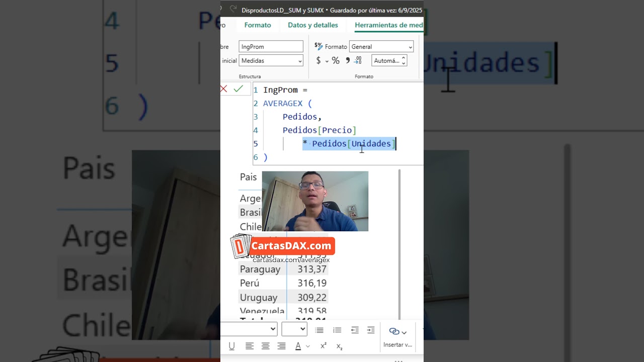
Task: Apply bulleted list formatting
Action: tap(319, 330)
